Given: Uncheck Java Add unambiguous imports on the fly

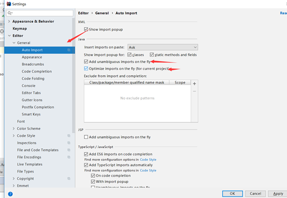Looking at the screenshot, I should [86, 62].
